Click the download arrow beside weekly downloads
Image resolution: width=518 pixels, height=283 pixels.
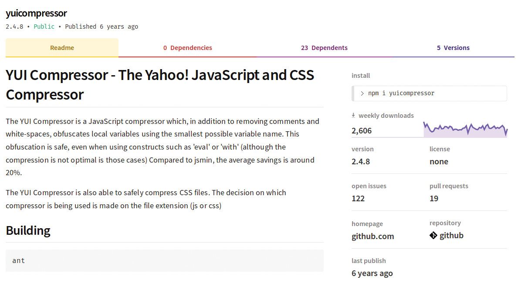pos(353,115)
